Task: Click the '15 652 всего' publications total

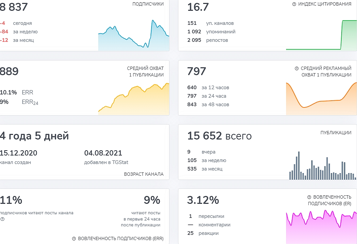Action: pos(219,136)
